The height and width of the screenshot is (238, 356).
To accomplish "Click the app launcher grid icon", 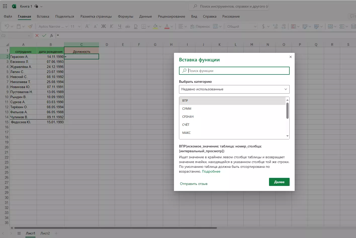I will click(5, 6).
